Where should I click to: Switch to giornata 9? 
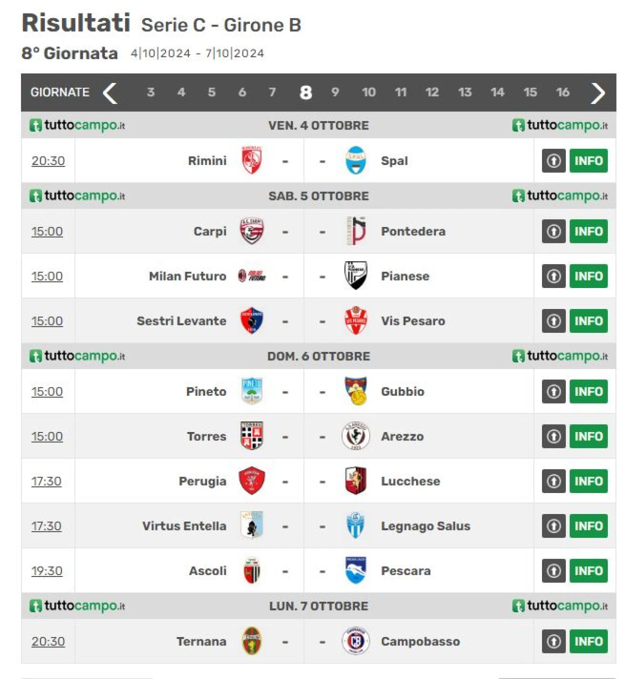335,92
